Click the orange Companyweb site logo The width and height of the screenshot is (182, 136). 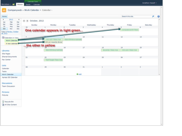point(4,10)
